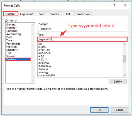The image size is (132, 116).
Task: Select the Custom category
Action: tap(18, 59)
